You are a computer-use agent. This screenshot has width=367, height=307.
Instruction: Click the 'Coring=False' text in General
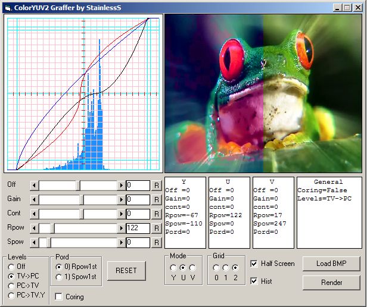click(322, 190)
